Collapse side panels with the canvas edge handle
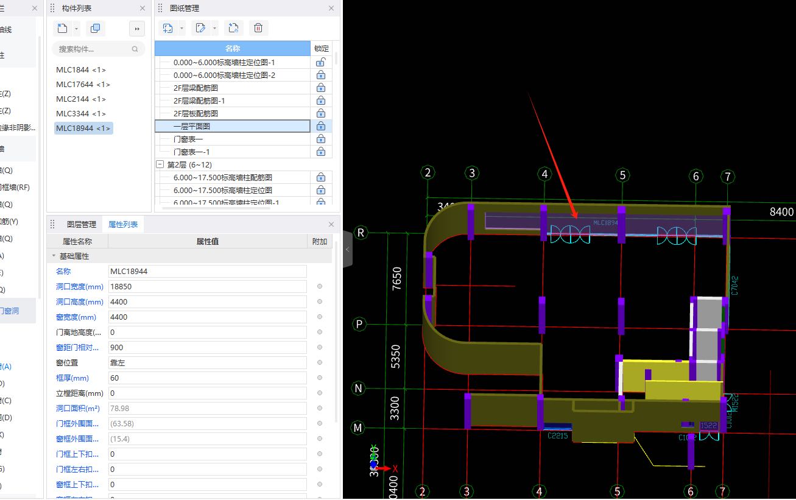The width and height of the screenshot is (796, 500). [x=348, y=249]
